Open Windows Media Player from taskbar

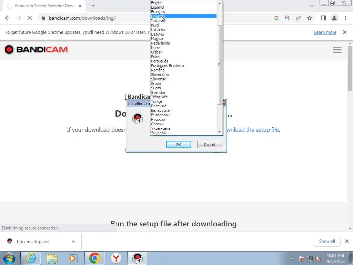click(73, 258)
